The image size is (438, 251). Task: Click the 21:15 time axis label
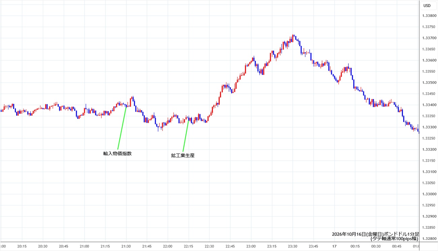[x=105, y=246]
